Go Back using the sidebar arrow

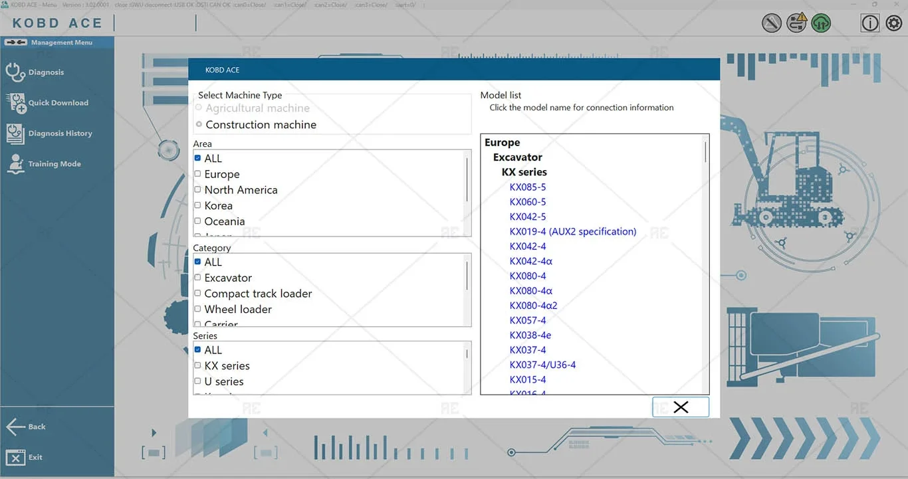coord(15,427)
